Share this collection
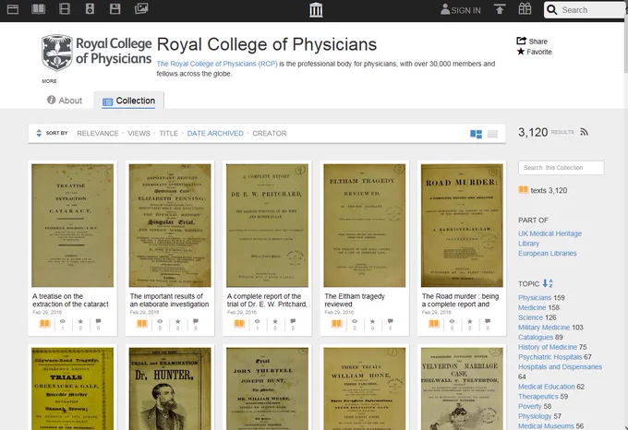Image resolution: width=628 pixels, height=430 pixels. (532, 42)
